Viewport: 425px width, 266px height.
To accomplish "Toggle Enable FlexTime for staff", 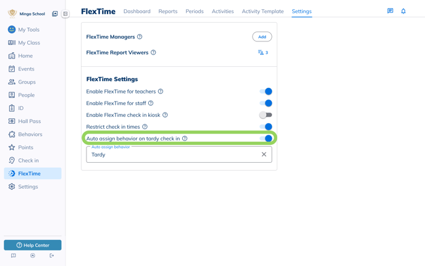I will pos(266,103).
